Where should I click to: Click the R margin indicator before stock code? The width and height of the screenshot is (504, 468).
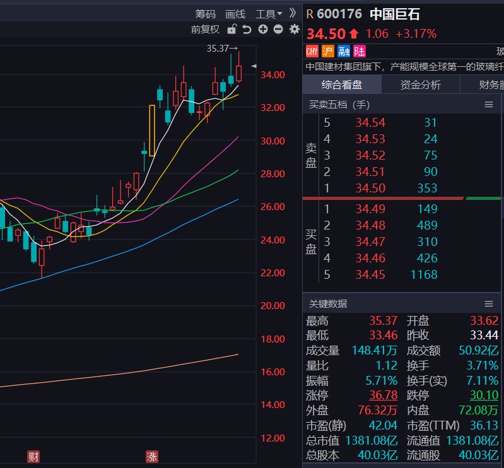[310, 14]
